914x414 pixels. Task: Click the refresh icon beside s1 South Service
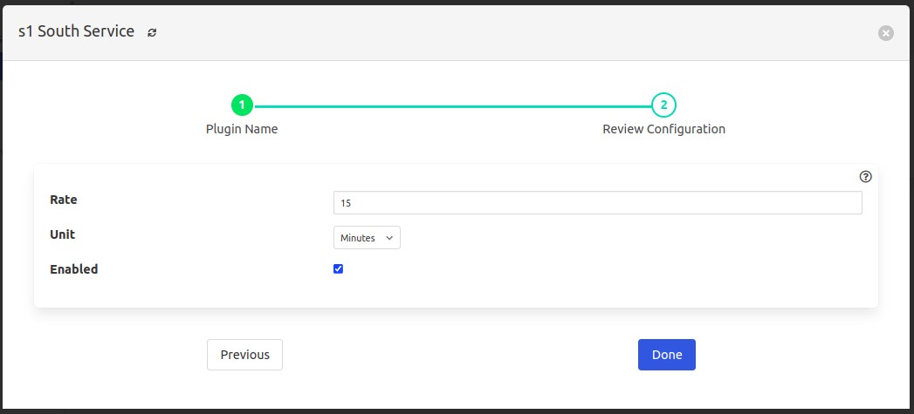[x=153, y=32]
